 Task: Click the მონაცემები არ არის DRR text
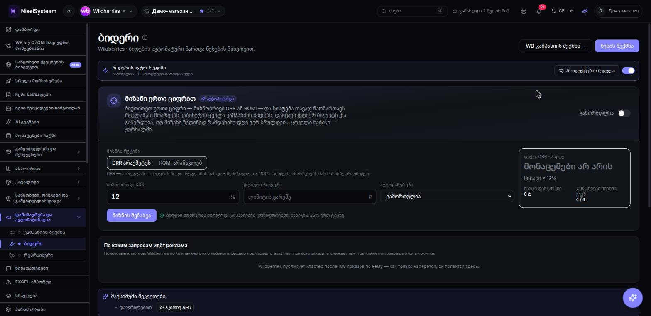568,167
